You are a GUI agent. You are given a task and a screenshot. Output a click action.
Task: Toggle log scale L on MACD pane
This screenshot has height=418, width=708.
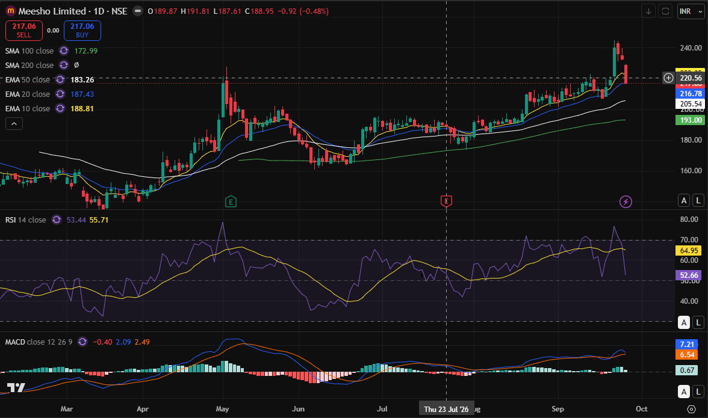(x=698, y=392)
